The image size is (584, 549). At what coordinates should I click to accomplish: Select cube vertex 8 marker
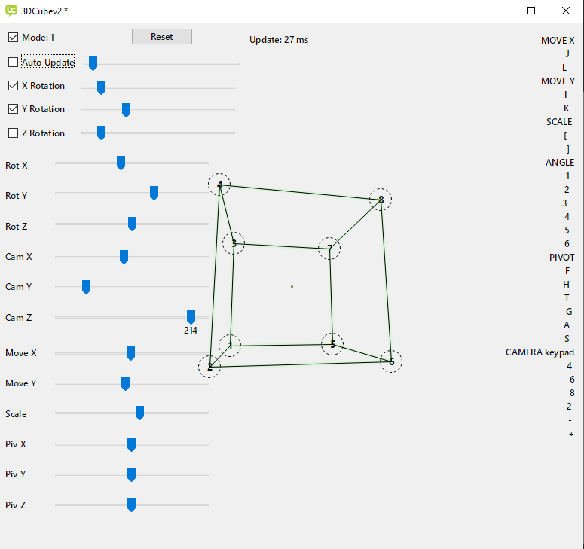coord(381,200)
